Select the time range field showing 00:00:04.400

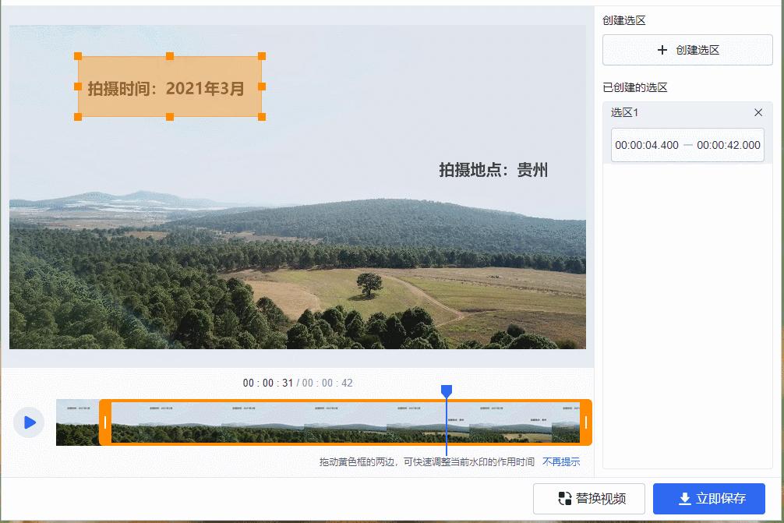[645, 145]
